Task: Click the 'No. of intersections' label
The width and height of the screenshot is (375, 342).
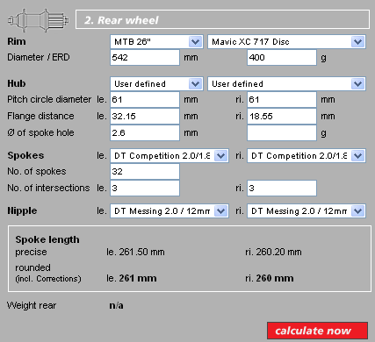Action: coord(48,188)
